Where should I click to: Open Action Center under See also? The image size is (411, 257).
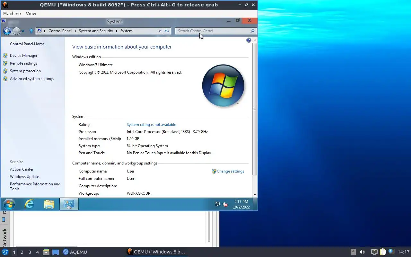tap(22, 169)
